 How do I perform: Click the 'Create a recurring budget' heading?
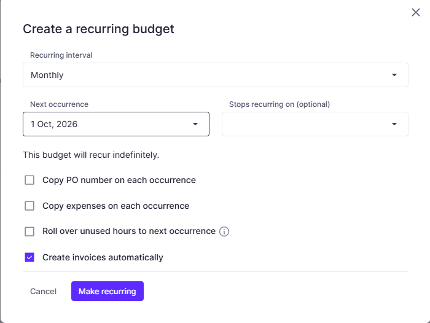[x=98, y=29]
